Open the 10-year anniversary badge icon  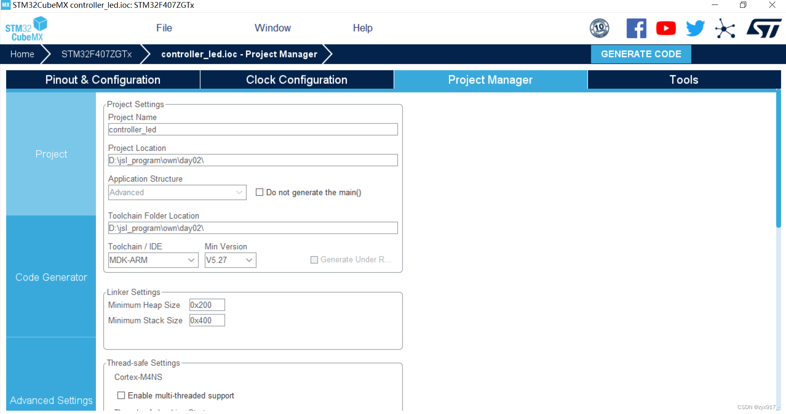tap(599, 28)
